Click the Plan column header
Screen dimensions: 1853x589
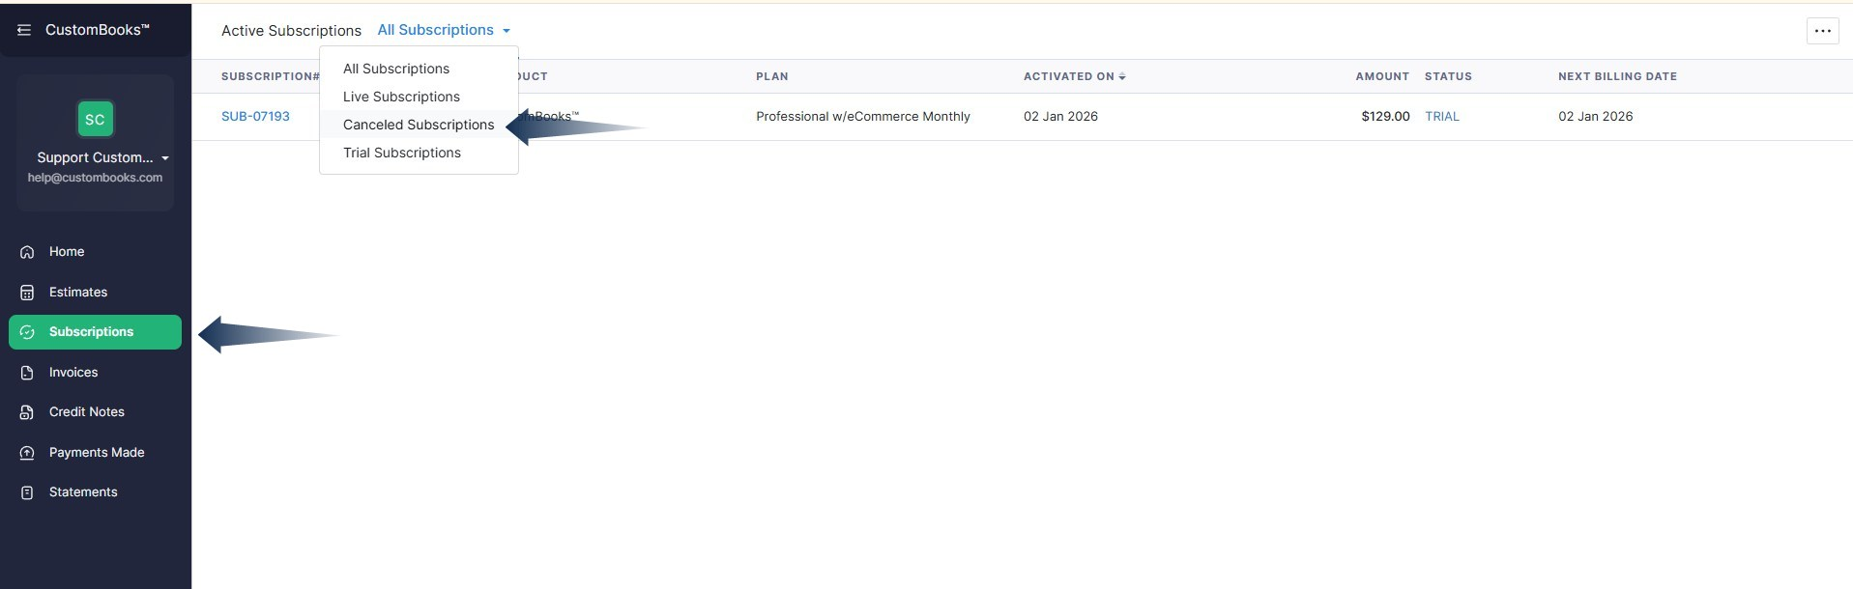click(x=772, y=76)
